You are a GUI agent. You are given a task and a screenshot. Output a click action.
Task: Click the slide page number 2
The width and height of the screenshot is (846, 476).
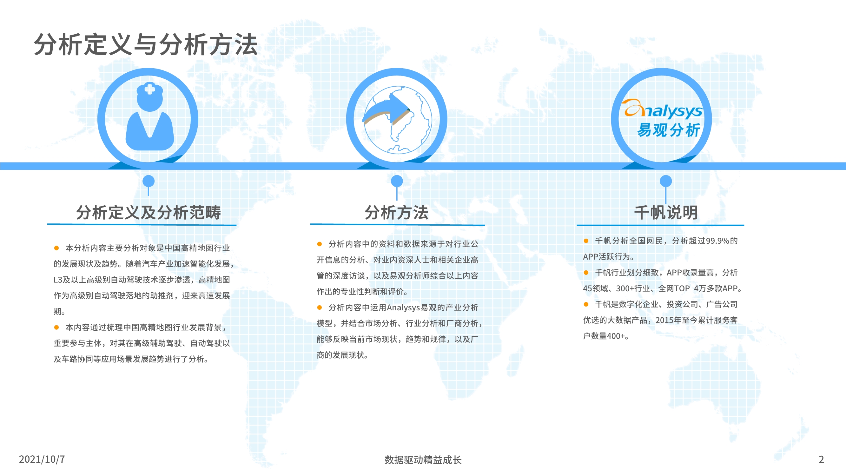tap(821, 459)
